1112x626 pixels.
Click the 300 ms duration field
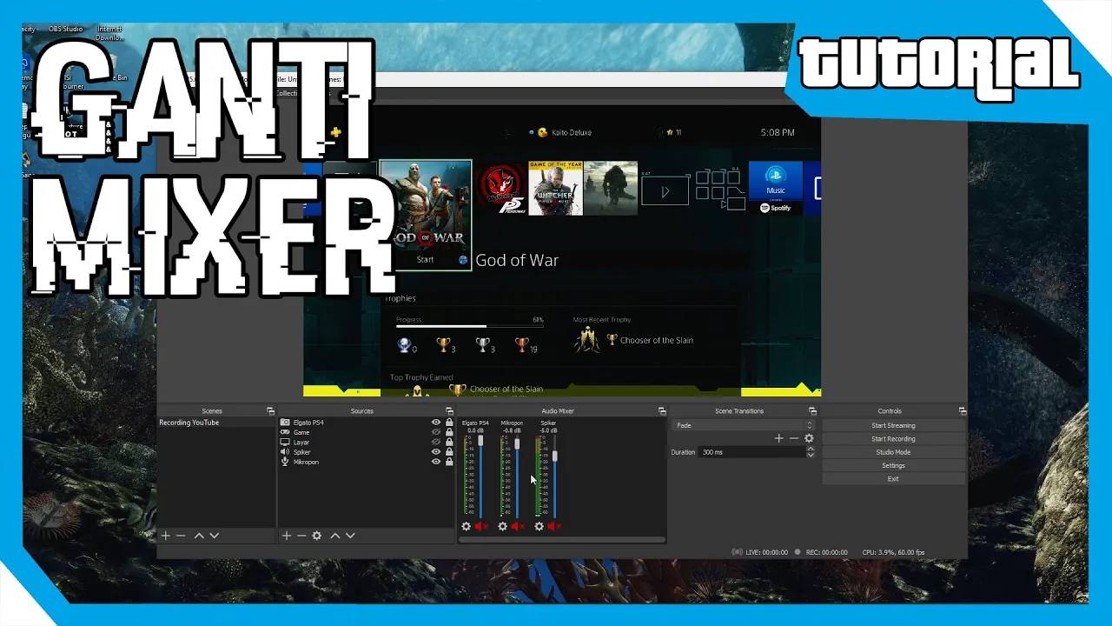(x=752, y=452)
